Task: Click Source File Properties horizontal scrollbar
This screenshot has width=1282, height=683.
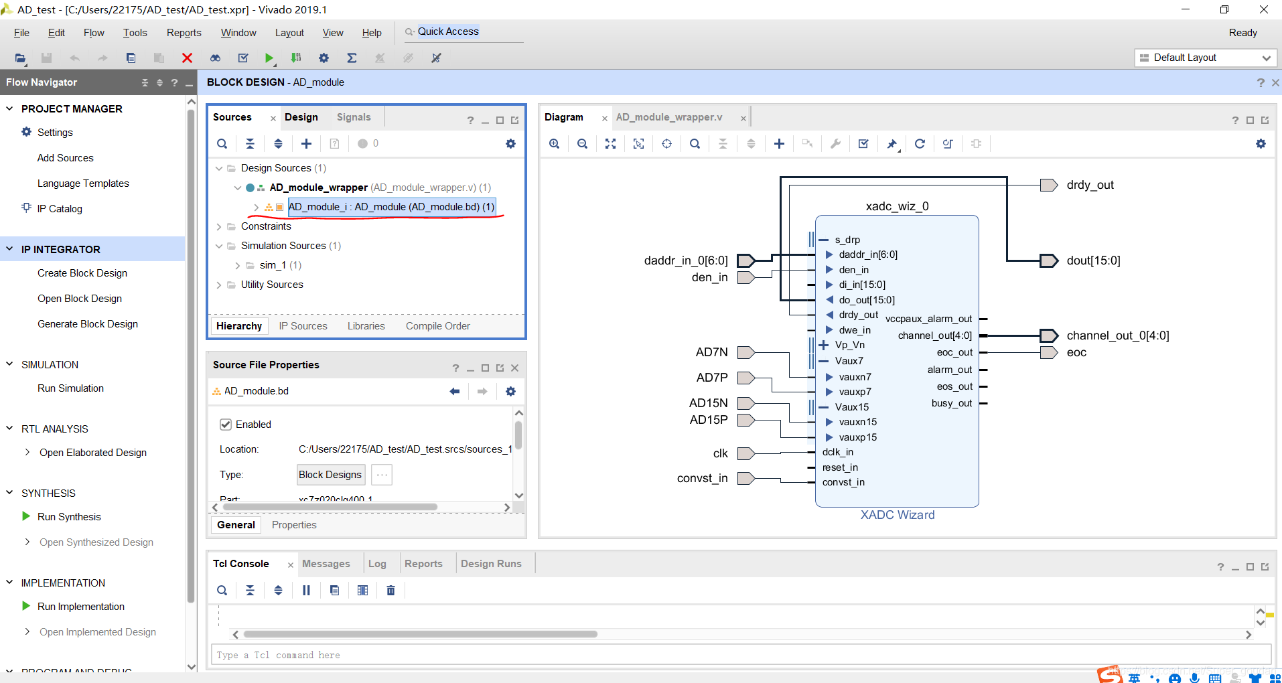Action: [x=330, y=507]
